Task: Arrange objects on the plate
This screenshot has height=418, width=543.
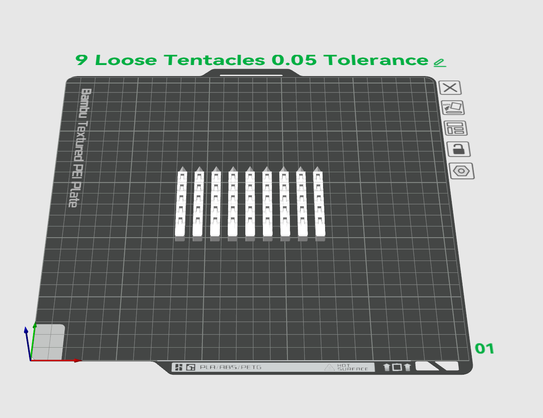Action: (455, 128)
